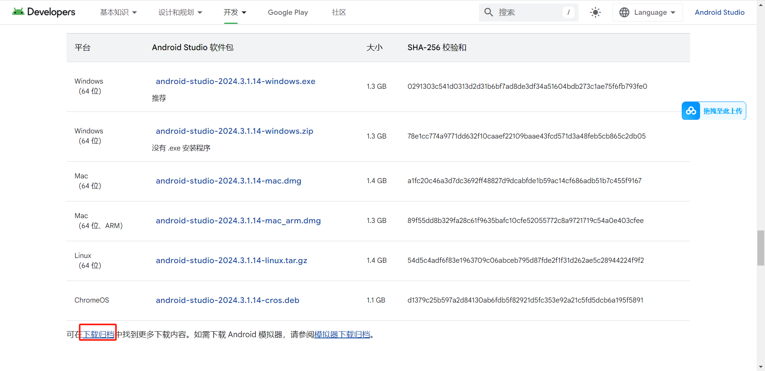Screen dimensions: 765x371
Task: Click the ChromeOS platform cell
Action: [x=92, y=300]
